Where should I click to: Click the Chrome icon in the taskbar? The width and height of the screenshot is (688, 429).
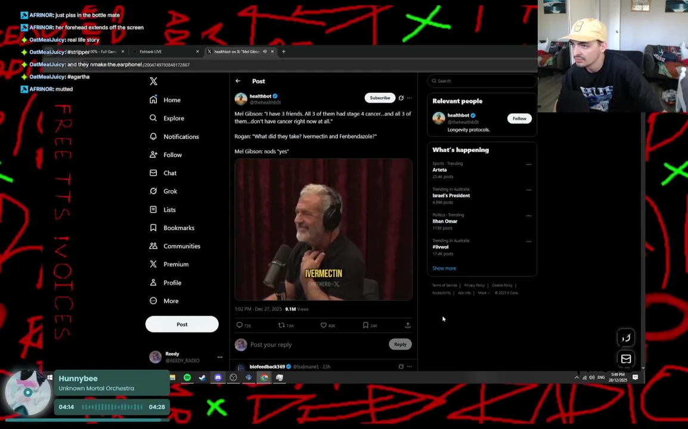pyautogui.click(x=264, y=377)
